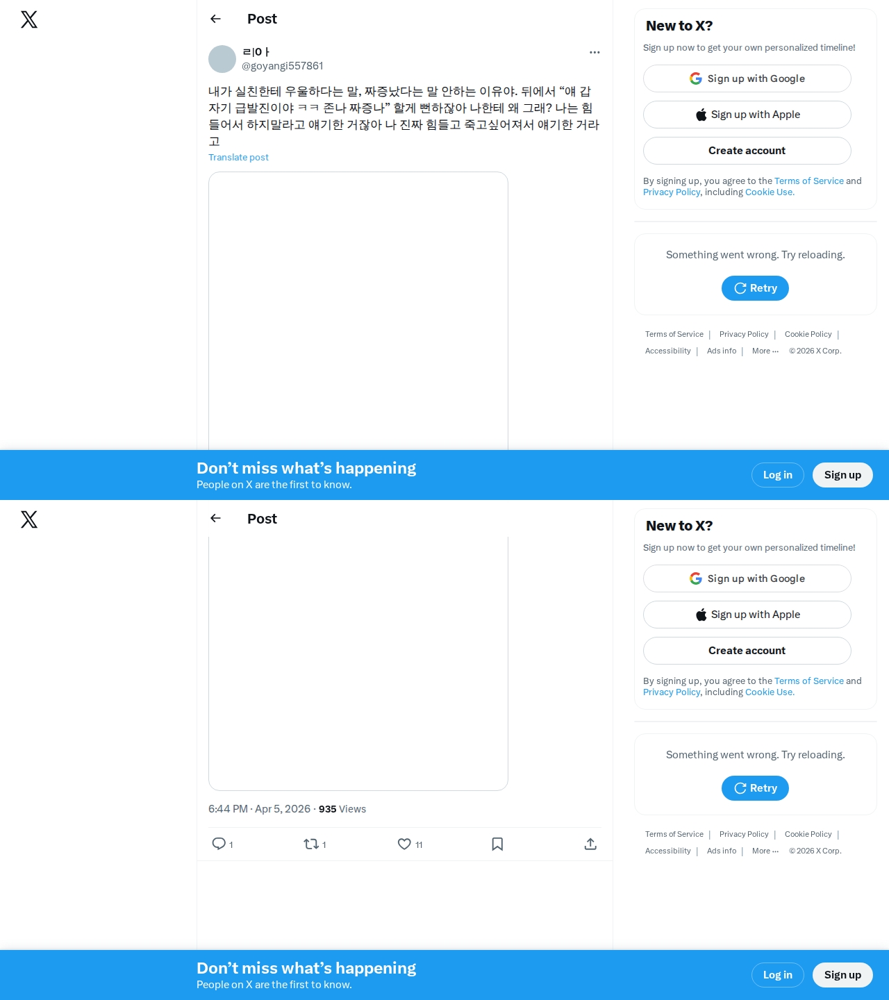This screenshot has height=1000, width=889.
Task: Bookmark this post via the bookmark icon
Action: (x=497, y=844)
